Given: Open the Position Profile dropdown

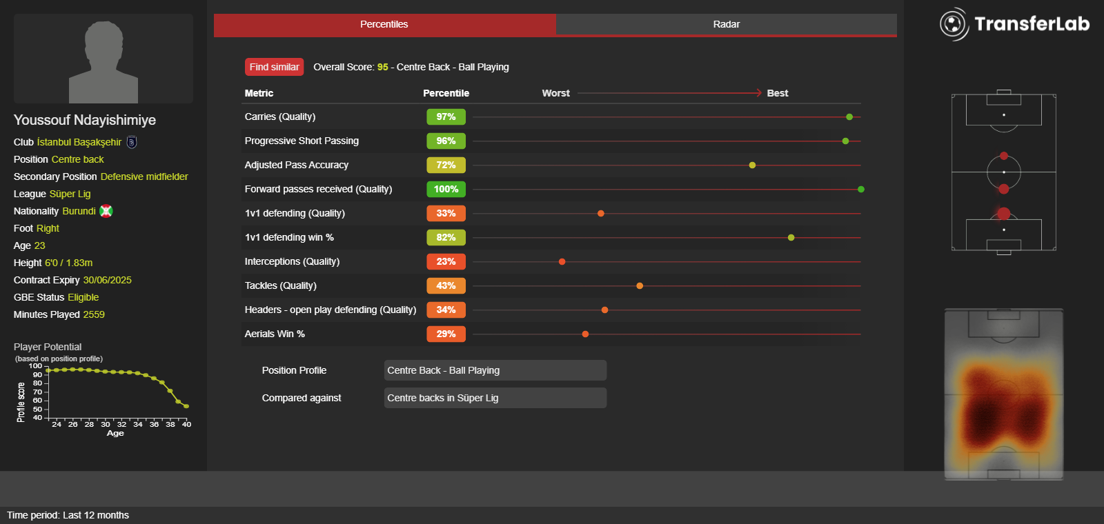Looking at the screenshot, I should coord(495,370).
